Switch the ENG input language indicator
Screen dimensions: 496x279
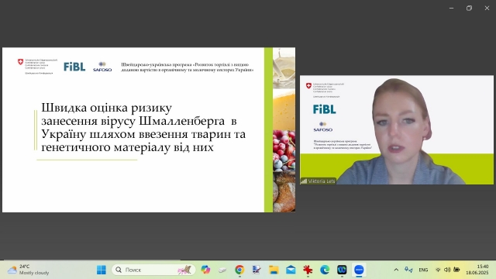click(x=423, y=270)
